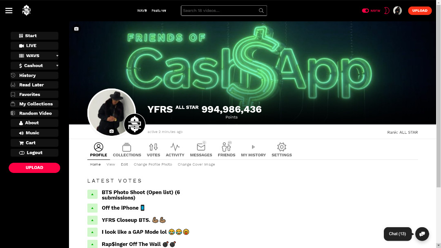Click camera icon on profile photo
441x248 pixels.
(111, 131)
